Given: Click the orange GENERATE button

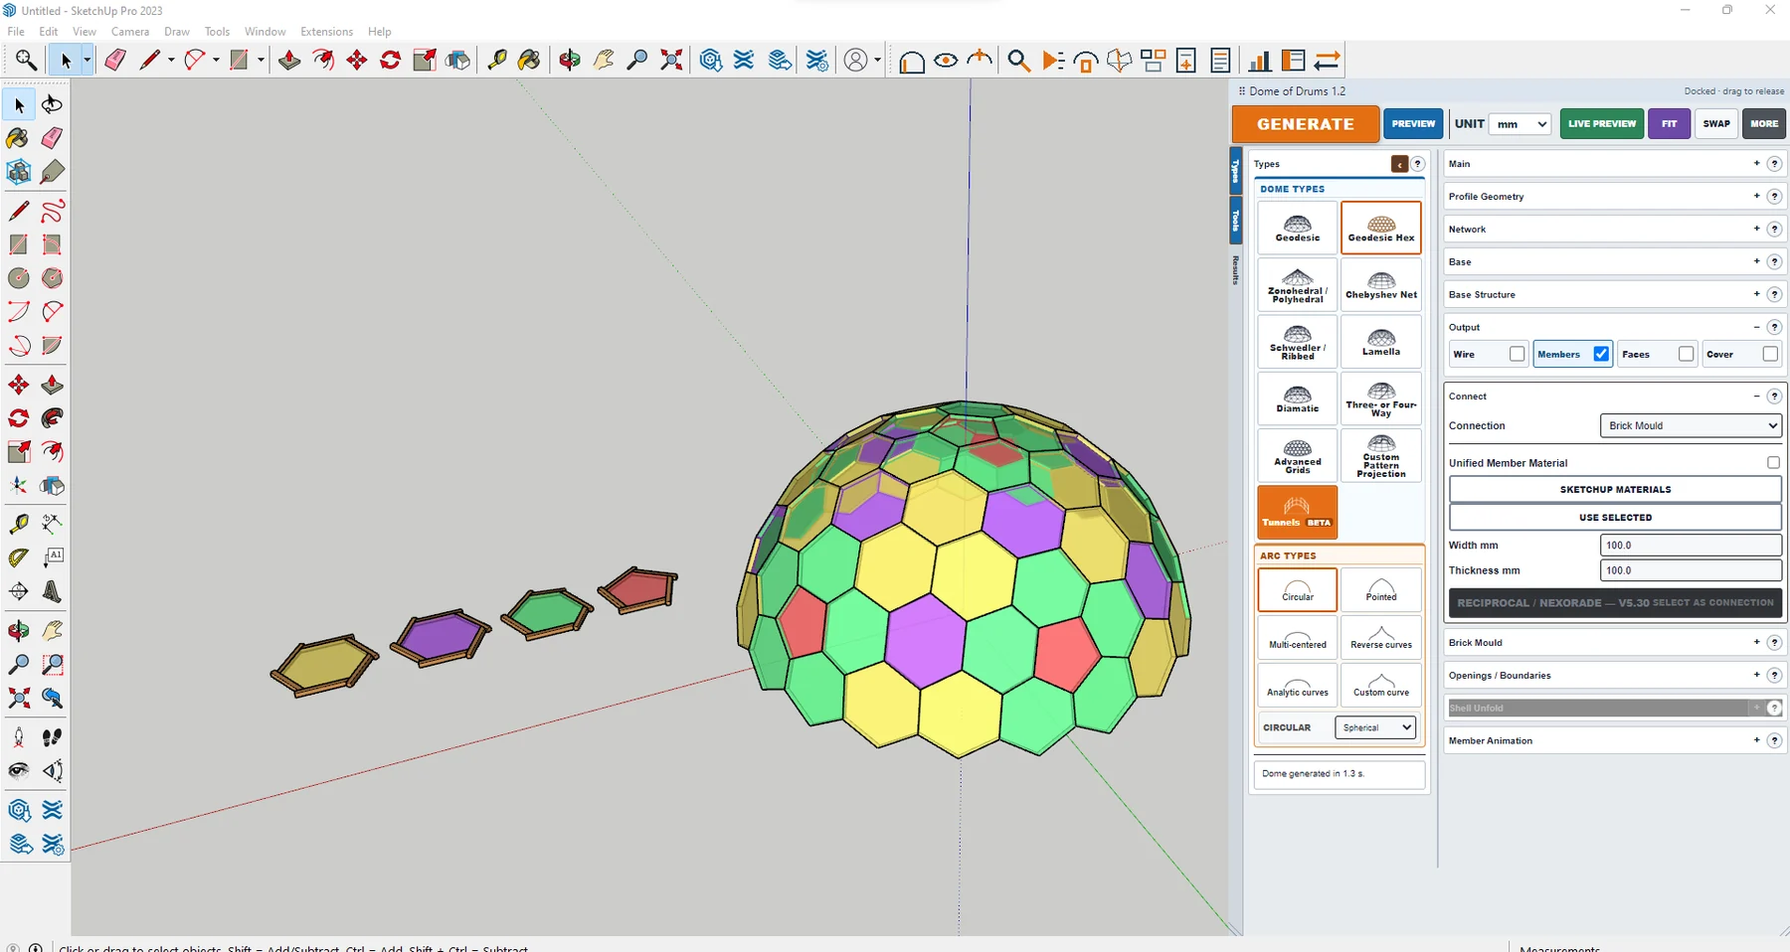Looking at the screenshot, I should (1306, 124).
